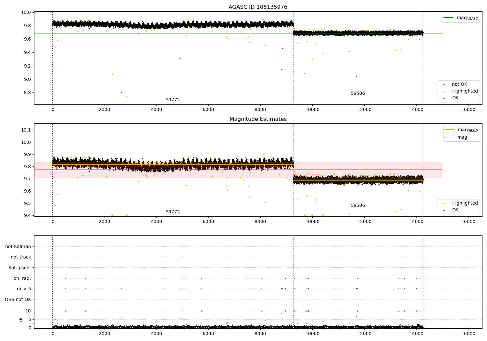Click the 'dr > 5' axis label
The height and width of the screenshot is (341, 487).
24,289
